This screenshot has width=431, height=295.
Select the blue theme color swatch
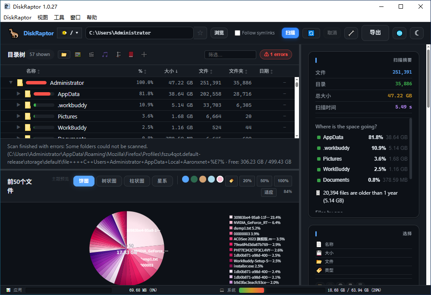(x=186, y=179)
